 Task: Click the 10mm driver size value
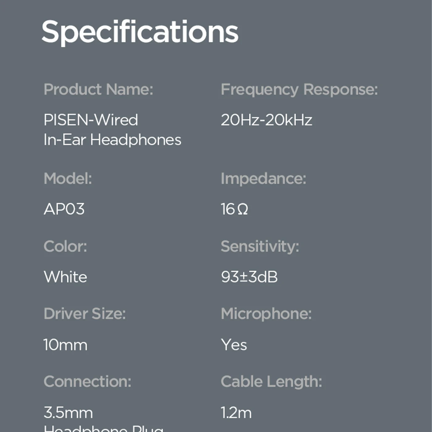pos(65,345)
